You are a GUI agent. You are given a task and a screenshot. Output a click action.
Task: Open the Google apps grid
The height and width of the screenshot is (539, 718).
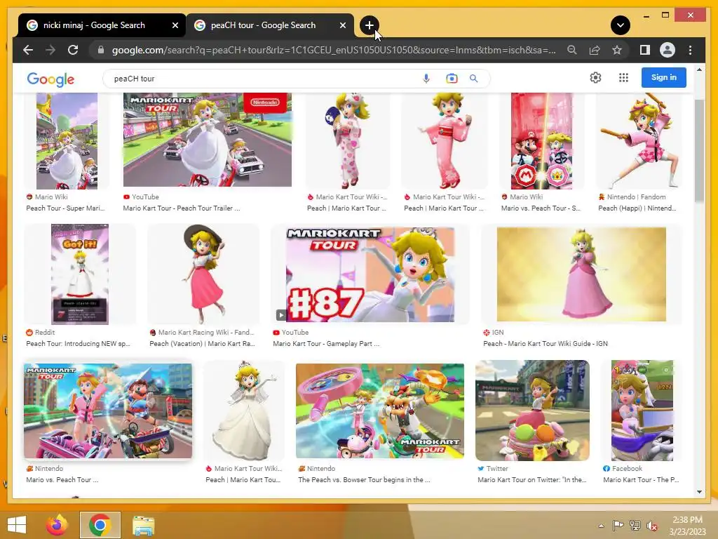coord(623,78)
